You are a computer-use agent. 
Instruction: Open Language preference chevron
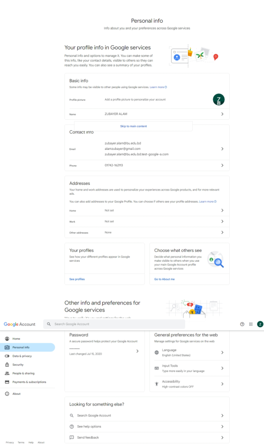pyautogui.click(x=222, y=353)
